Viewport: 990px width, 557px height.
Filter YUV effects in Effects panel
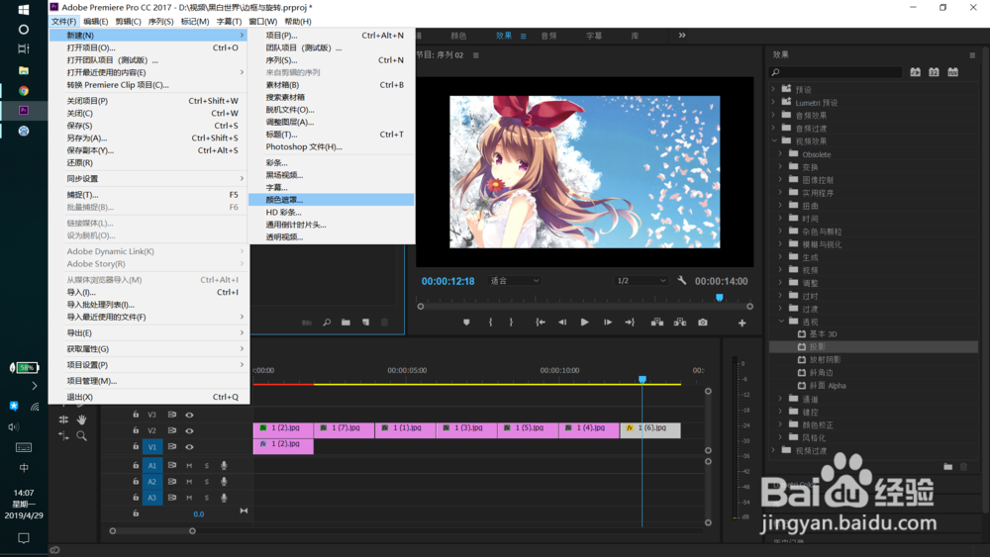(952, 72)
